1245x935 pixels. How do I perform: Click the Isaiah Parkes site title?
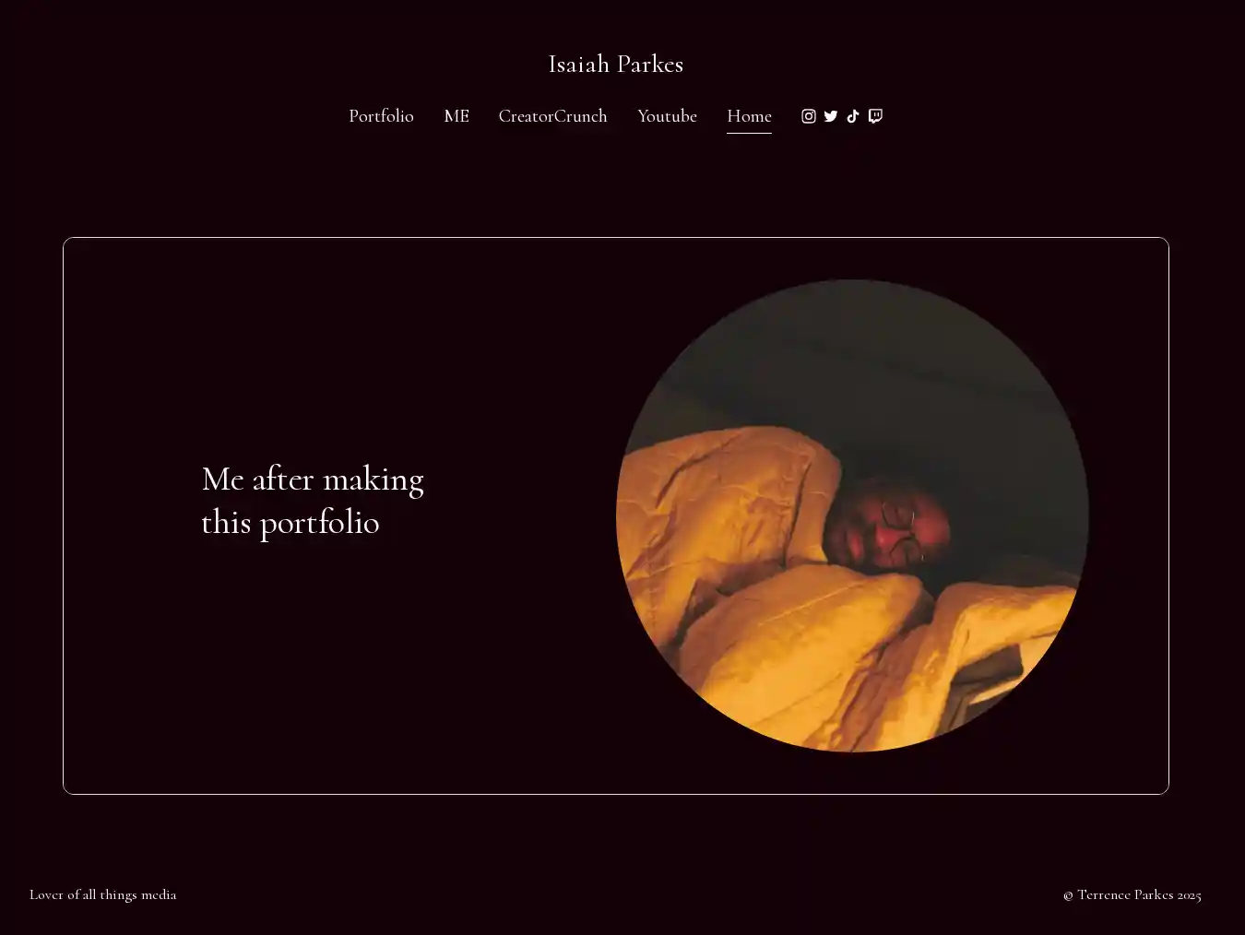coord(615,64)
